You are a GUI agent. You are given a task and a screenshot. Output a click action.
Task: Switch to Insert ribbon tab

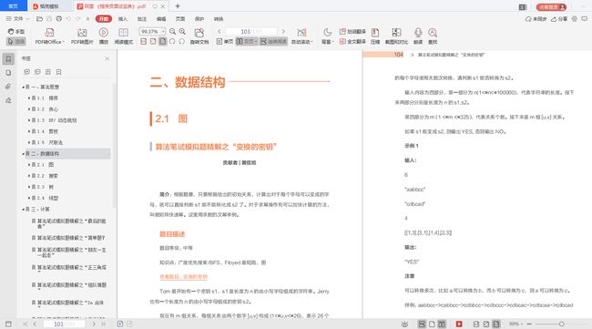point(123,18)
